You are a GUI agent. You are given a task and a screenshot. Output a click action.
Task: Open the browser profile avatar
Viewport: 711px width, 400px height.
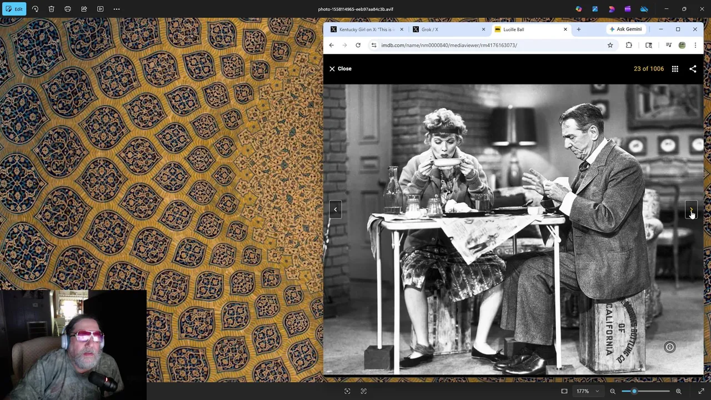click(682, 45)
